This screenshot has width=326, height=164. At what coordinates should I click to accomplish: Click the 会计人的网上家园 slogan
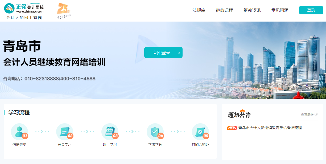tap(24, 18)
